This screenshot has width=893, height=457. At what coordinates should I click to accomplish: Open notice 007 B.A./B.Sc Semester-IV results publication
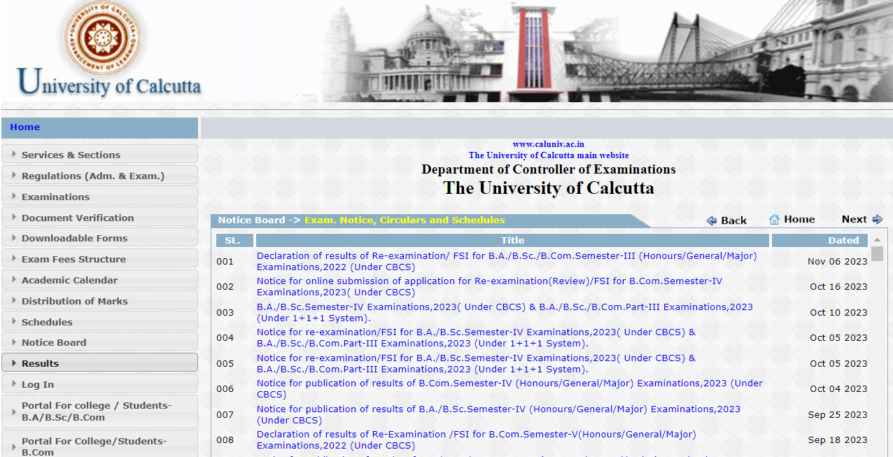coord(498,414)
